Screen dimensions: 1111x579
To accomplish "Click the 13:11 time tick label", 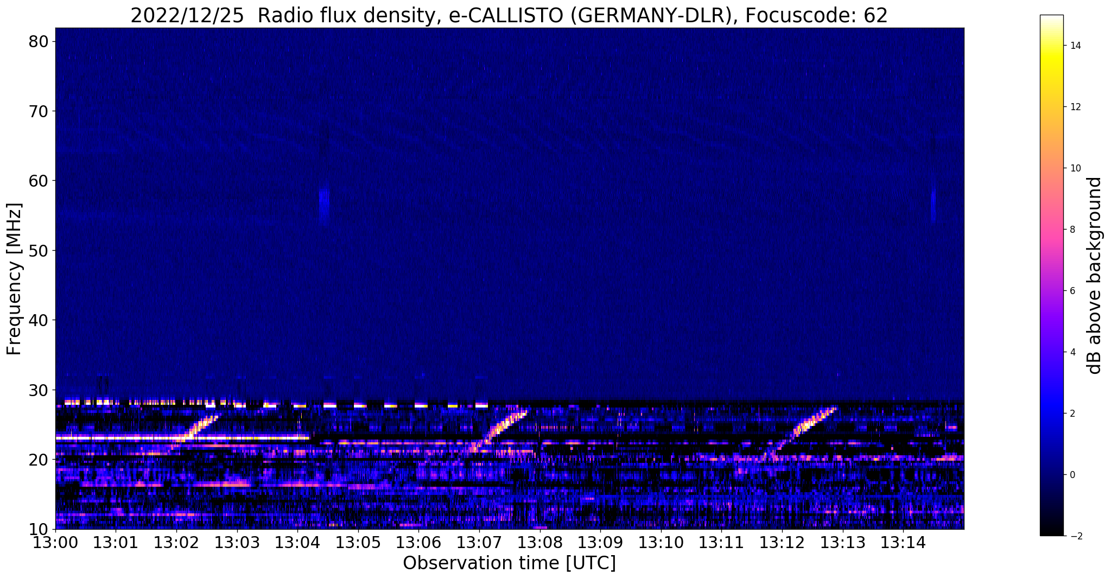I will tap(722, 542).
